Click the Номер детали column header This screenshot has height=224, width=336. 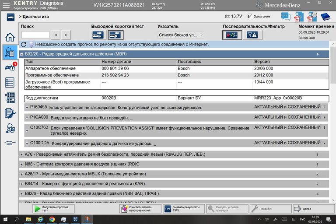116,62
